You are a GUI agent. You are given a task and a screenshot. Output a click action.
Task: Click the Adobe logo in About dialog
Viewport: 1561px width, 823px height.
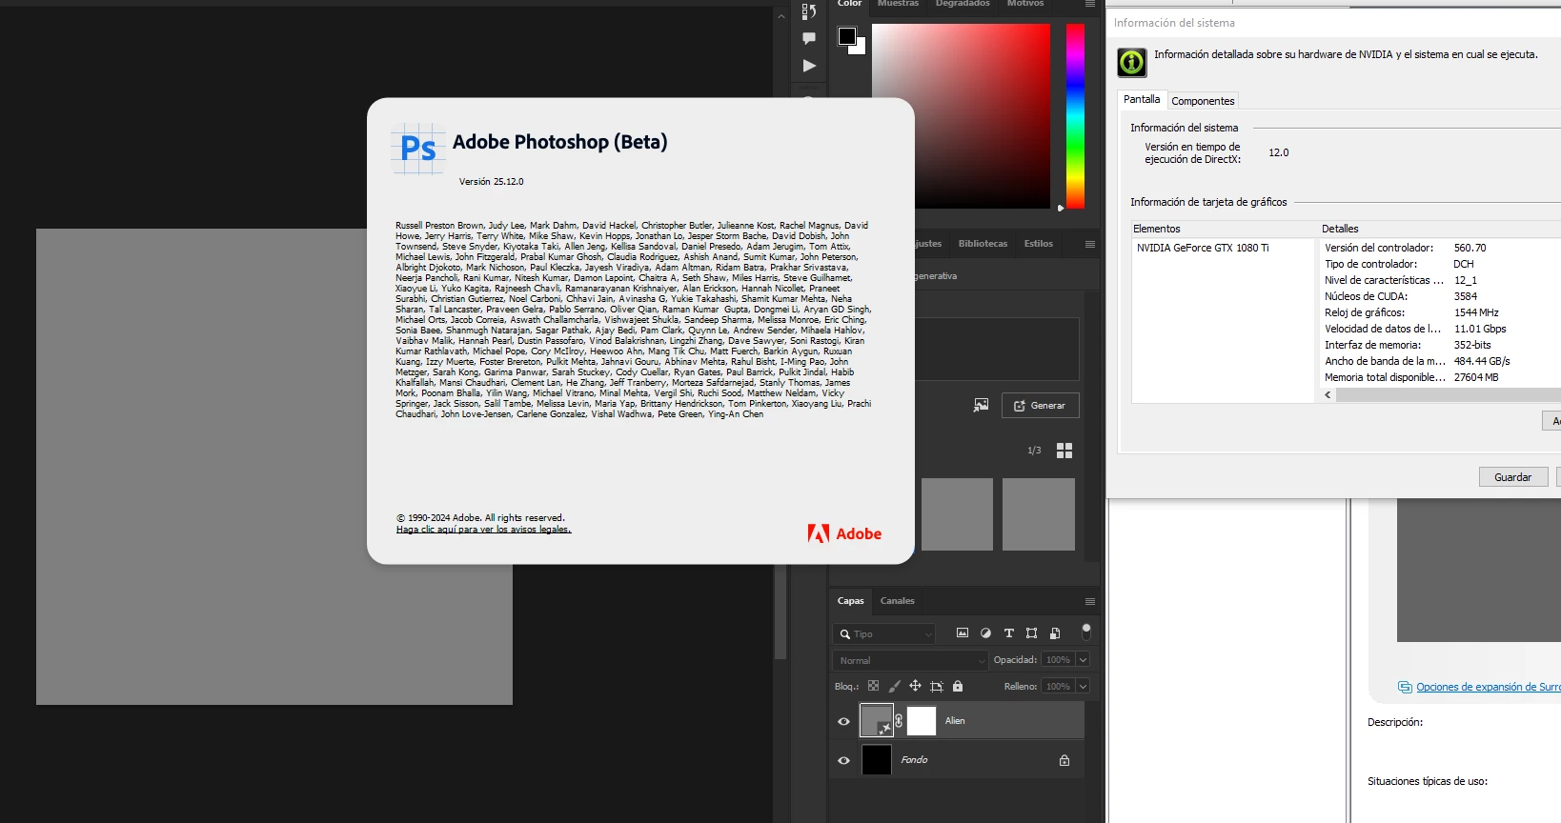844,533
